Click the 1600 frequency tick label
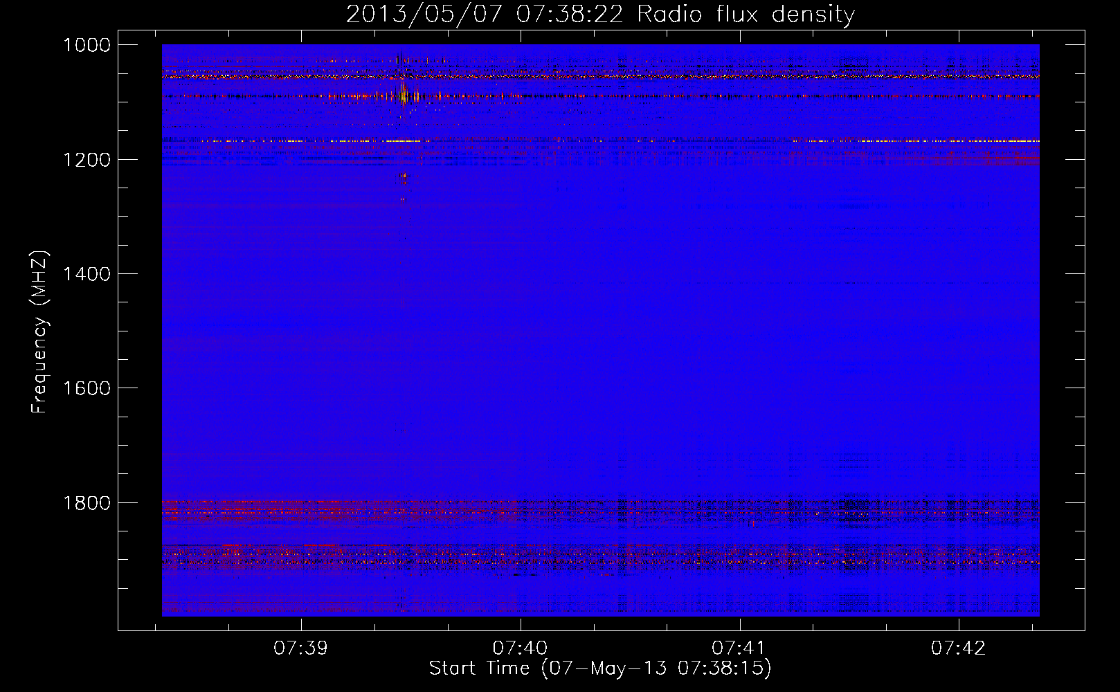1120x692 pixels. (x=87, y=388)
